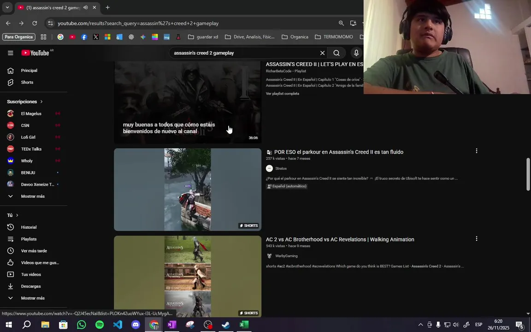Open options menu for Walking Animation video
This screenshot has height=332, width=531.
(477, 239)
